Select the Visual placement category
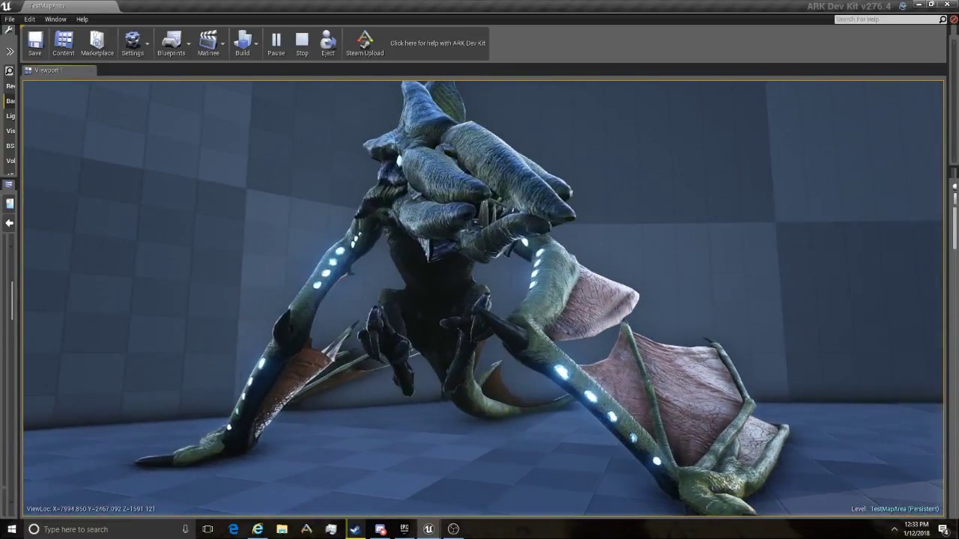 coord(10,131)
